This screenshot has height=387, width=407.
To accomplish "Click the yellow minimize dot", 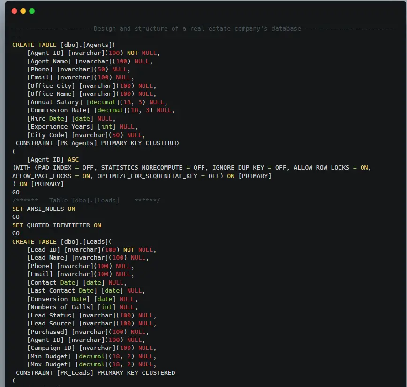I will (23, 11).
